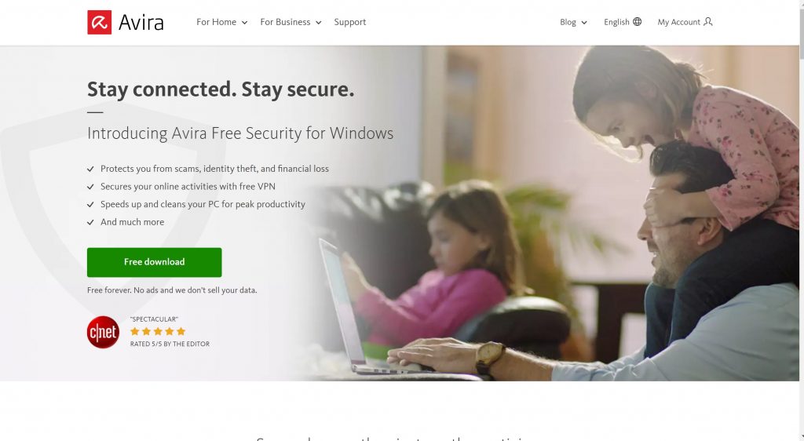
Task: Select the For Business menu label
Action: point(285,22)
